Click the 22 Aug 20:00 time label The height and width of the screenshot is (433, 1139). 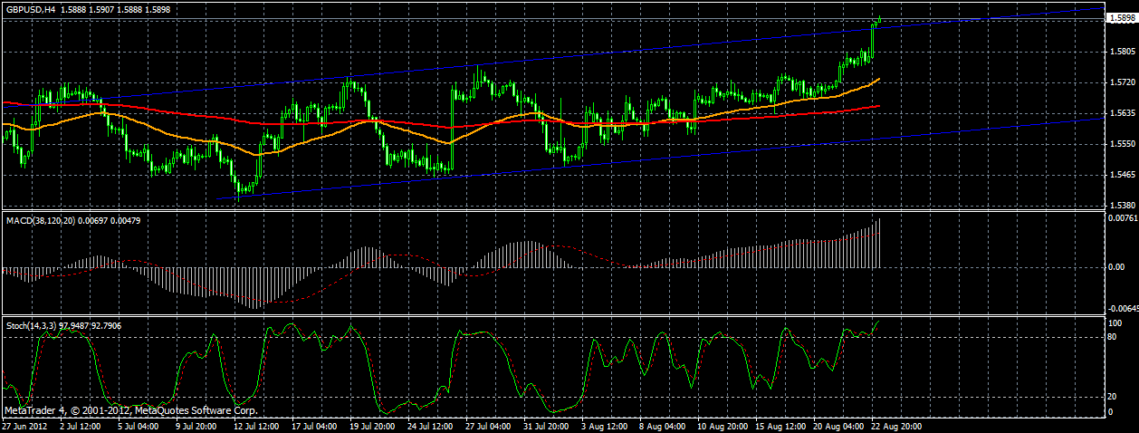[895, 424]
